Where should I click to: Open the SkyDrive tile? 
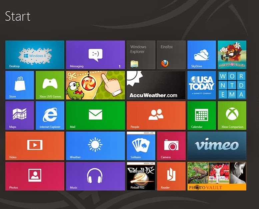click(x=202, y=55)
